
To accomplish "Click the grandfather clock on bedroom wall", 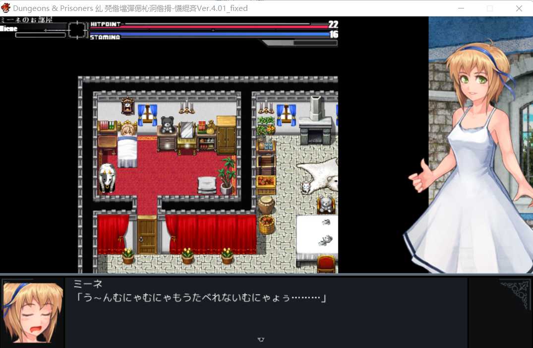I will pyautogui.click(x=128, y=105).
